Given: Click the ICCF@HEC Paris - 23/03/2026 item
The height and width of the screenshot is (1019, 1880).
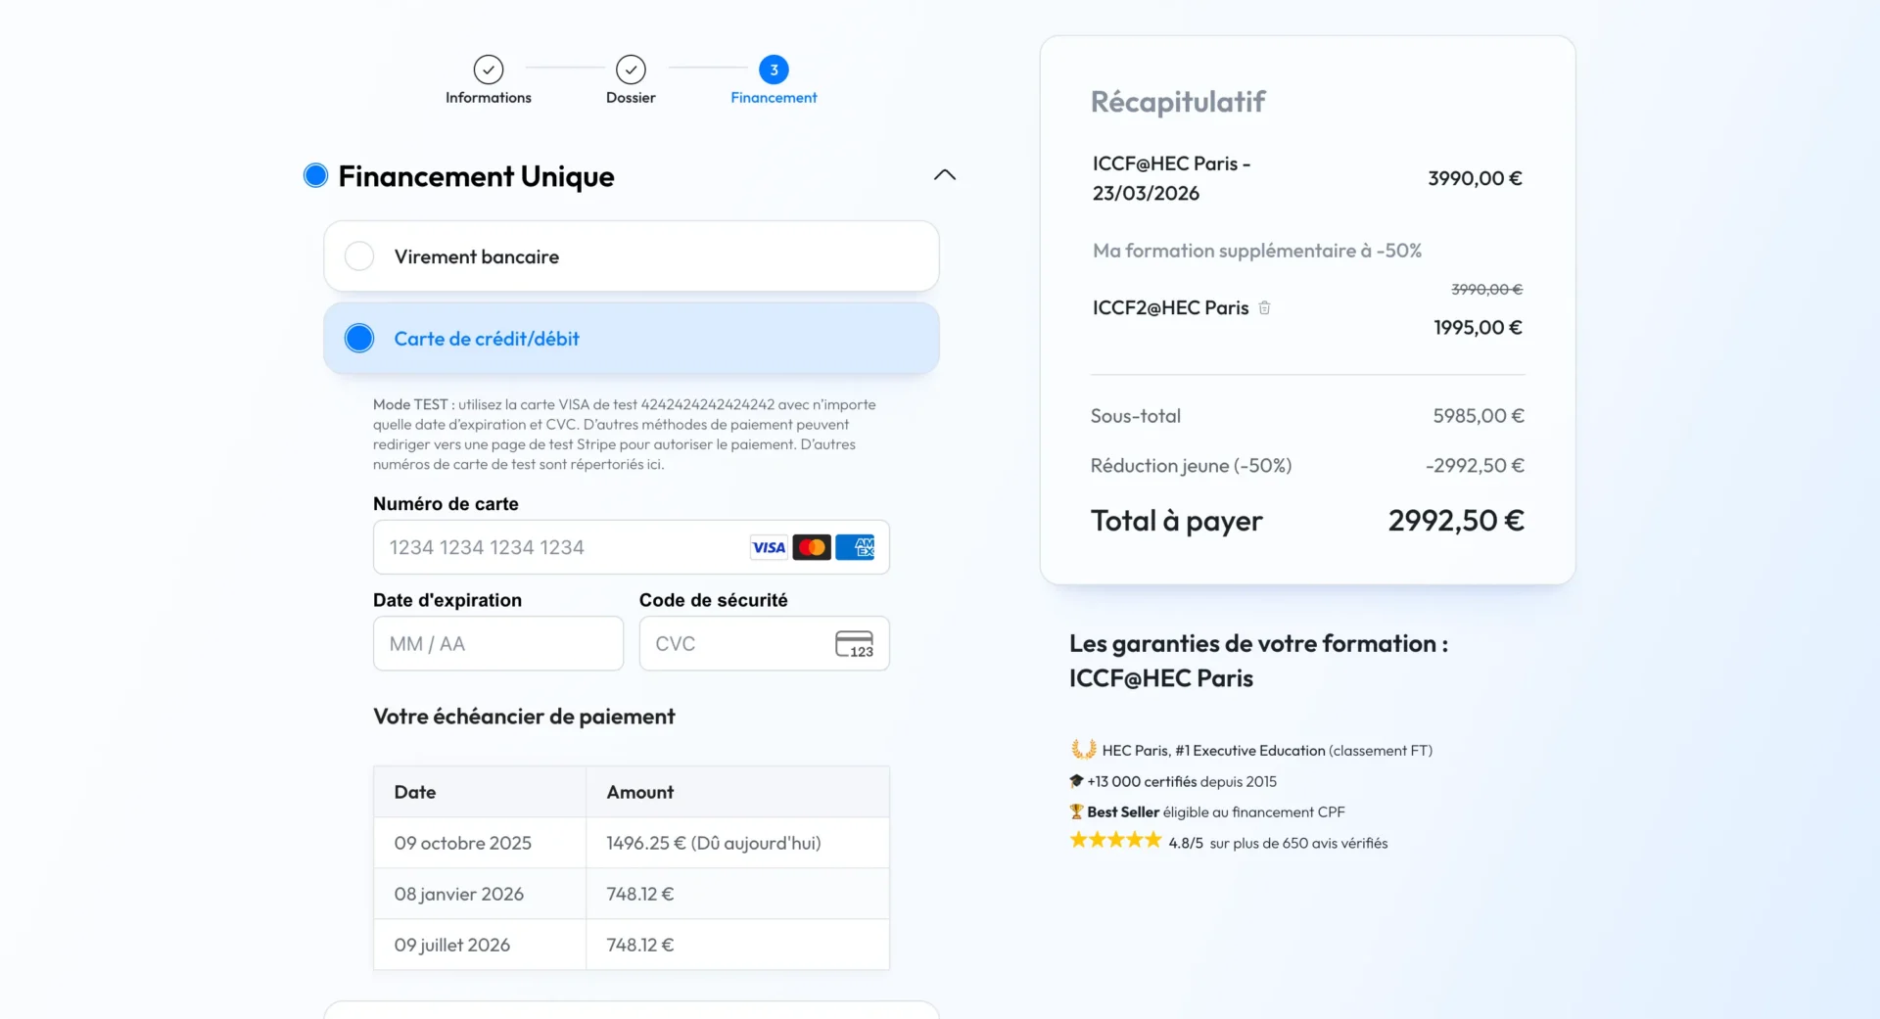Looking at the screenshot, I should point(1171,178).
